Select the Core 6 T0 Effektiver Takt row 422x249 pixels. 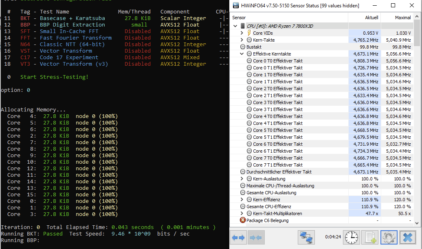point(323,144)
